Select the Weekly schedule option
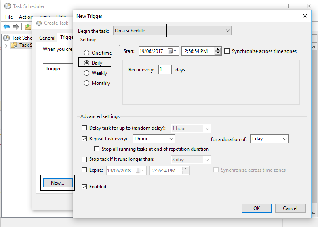This screenshot has height=227, width=318. pos(86,73)
